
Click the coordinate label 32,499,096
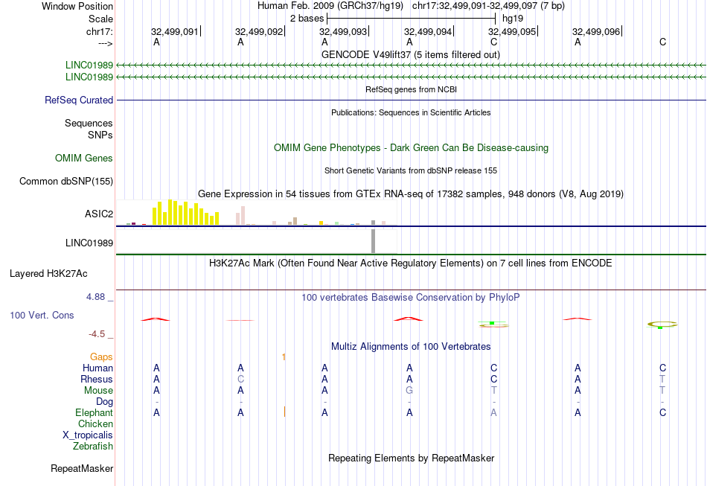click(596, 31)
